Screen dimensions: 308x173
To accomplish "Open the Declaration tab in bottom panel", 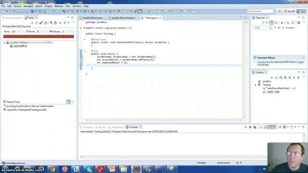I will (116, 127).
